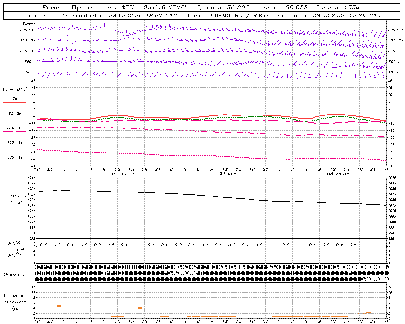Click the "(мм/3ч.)" precipitation unit label
Image resolution: width=405 pixels, height=324 pixels.
coord(16,243)
